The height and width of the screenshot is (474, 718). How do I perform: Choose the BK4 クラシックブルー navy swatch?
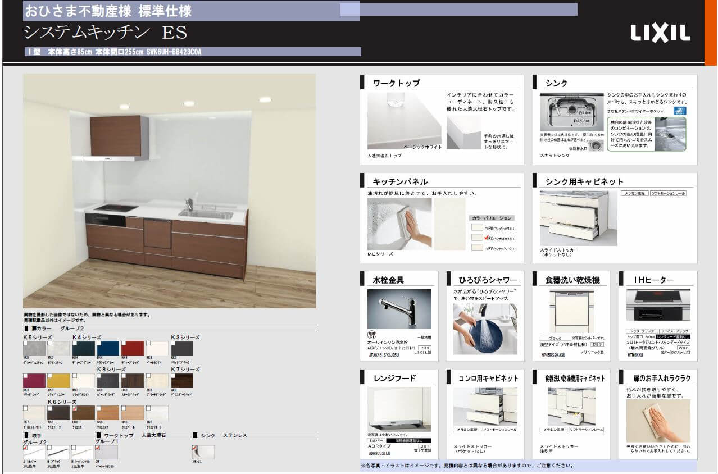point(108,348)
